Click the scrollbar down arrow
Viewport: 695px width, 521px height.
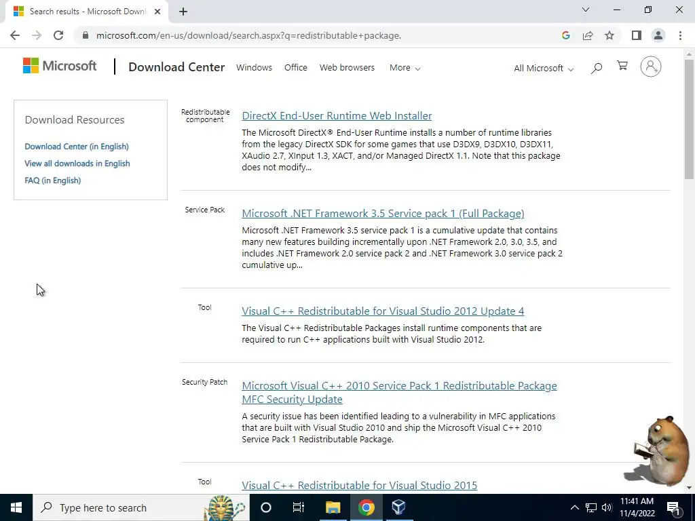(689, 488)
